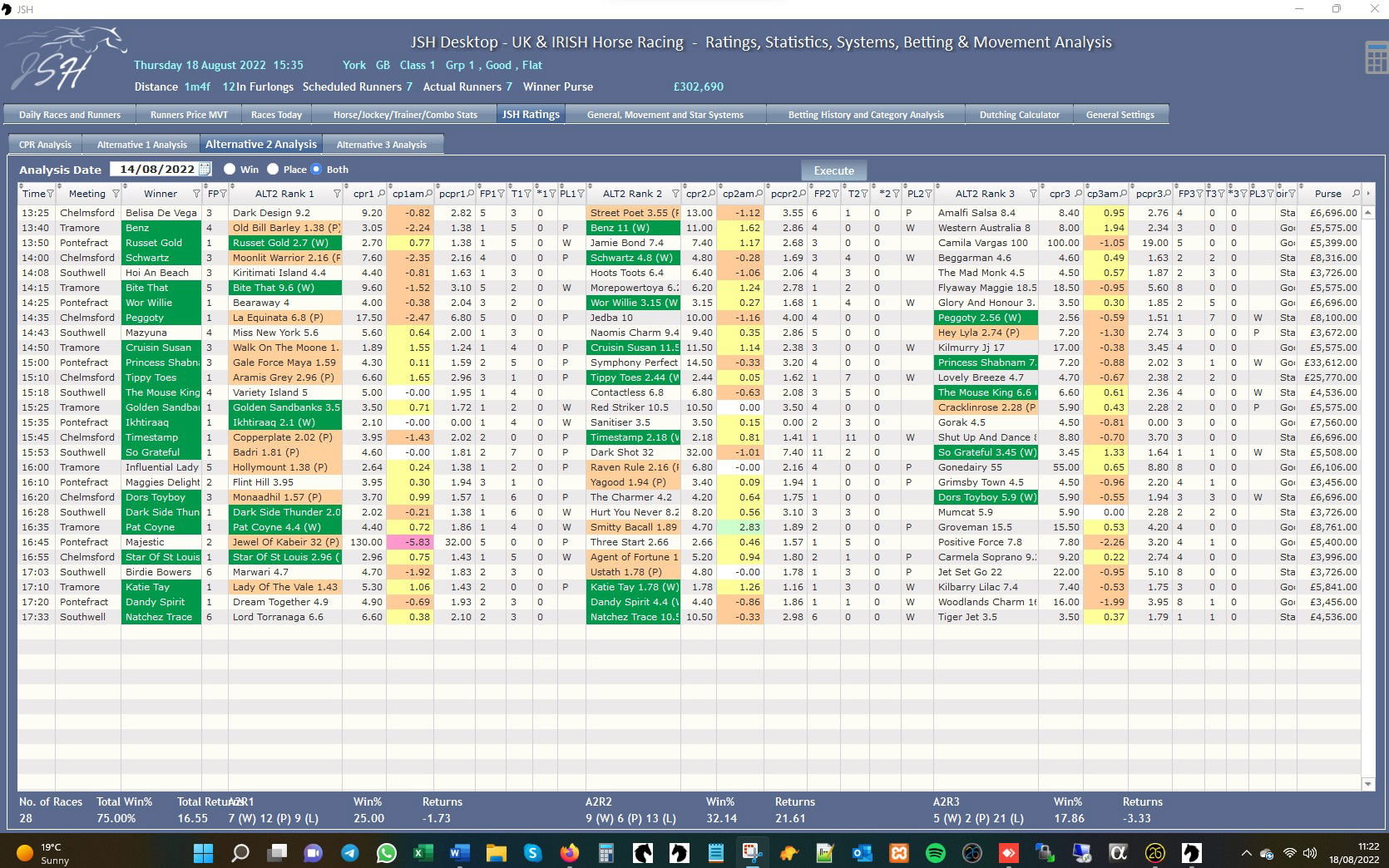Open the Windows Start menu
This screenshot has height=868, width=1389.
(x=203, y=852)
